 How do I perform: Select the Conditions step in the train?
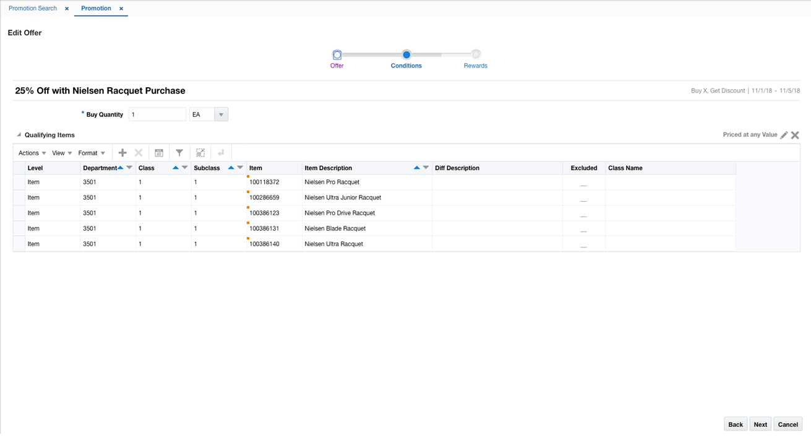tap(406, 55)
